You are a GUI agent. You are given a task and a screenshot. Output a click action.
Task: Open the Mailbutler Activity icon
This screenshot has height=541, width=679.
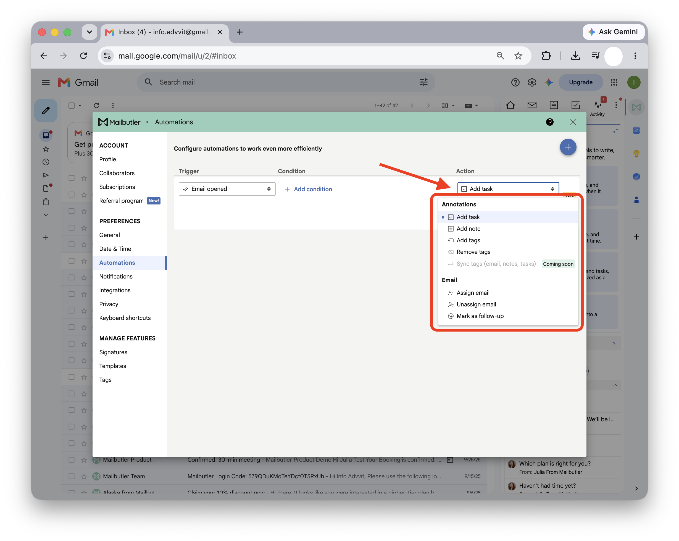coord(597,108)
